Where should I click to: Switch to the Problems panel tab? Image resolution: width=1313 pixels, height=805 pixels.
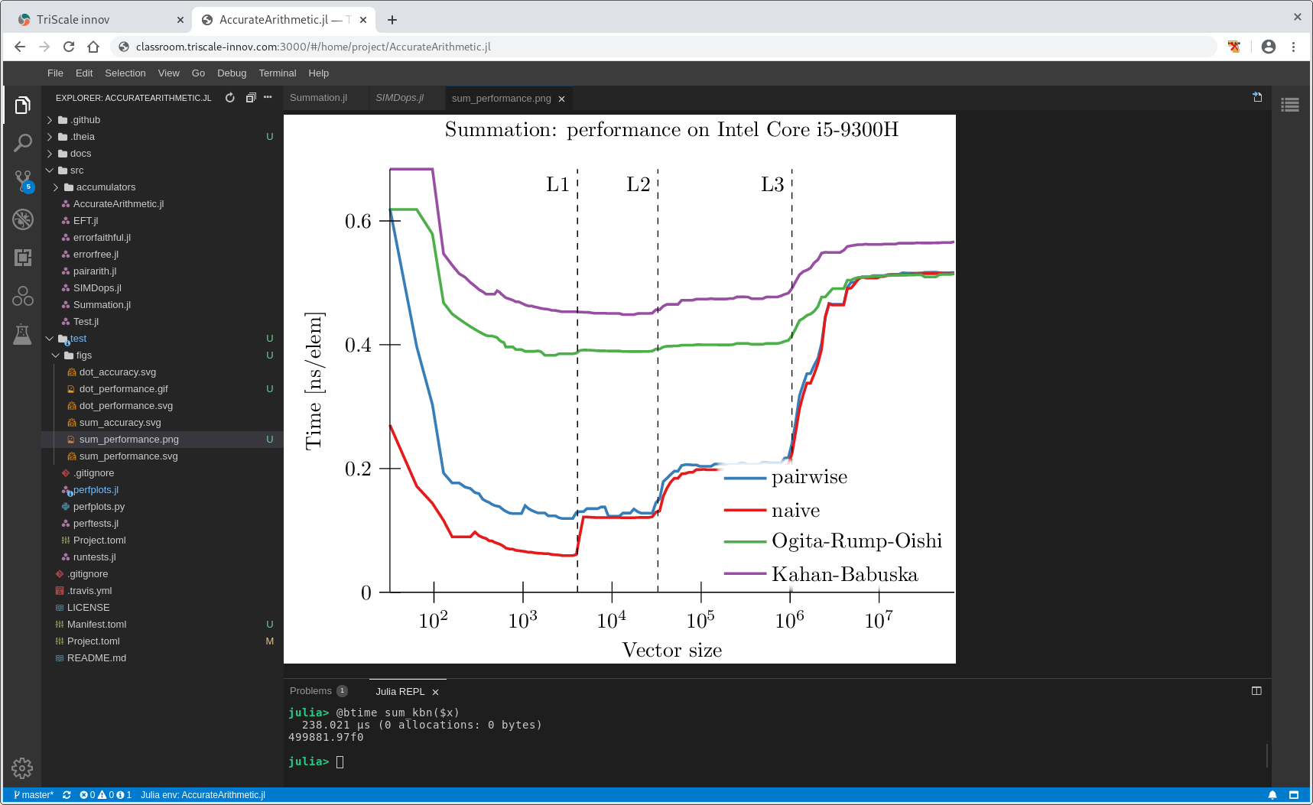point(319,691)
